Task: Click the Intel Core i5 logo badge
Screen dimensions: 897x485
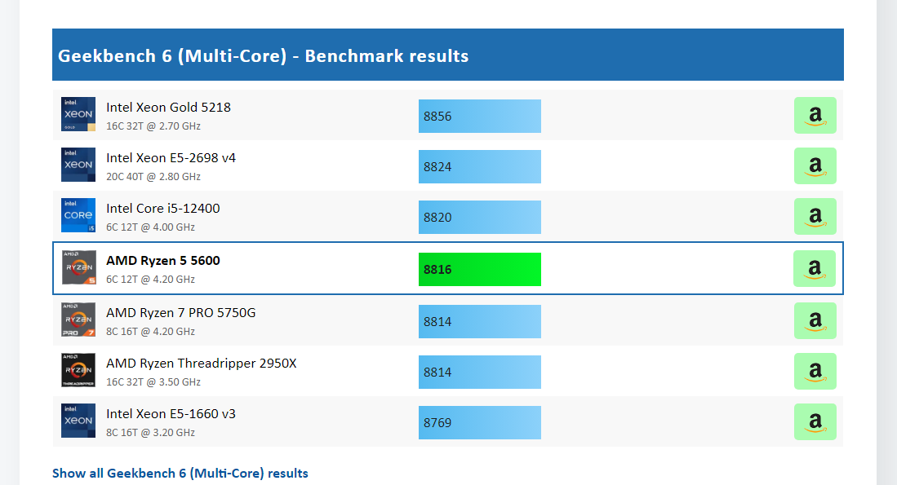Action: click(x=78, y=215)
